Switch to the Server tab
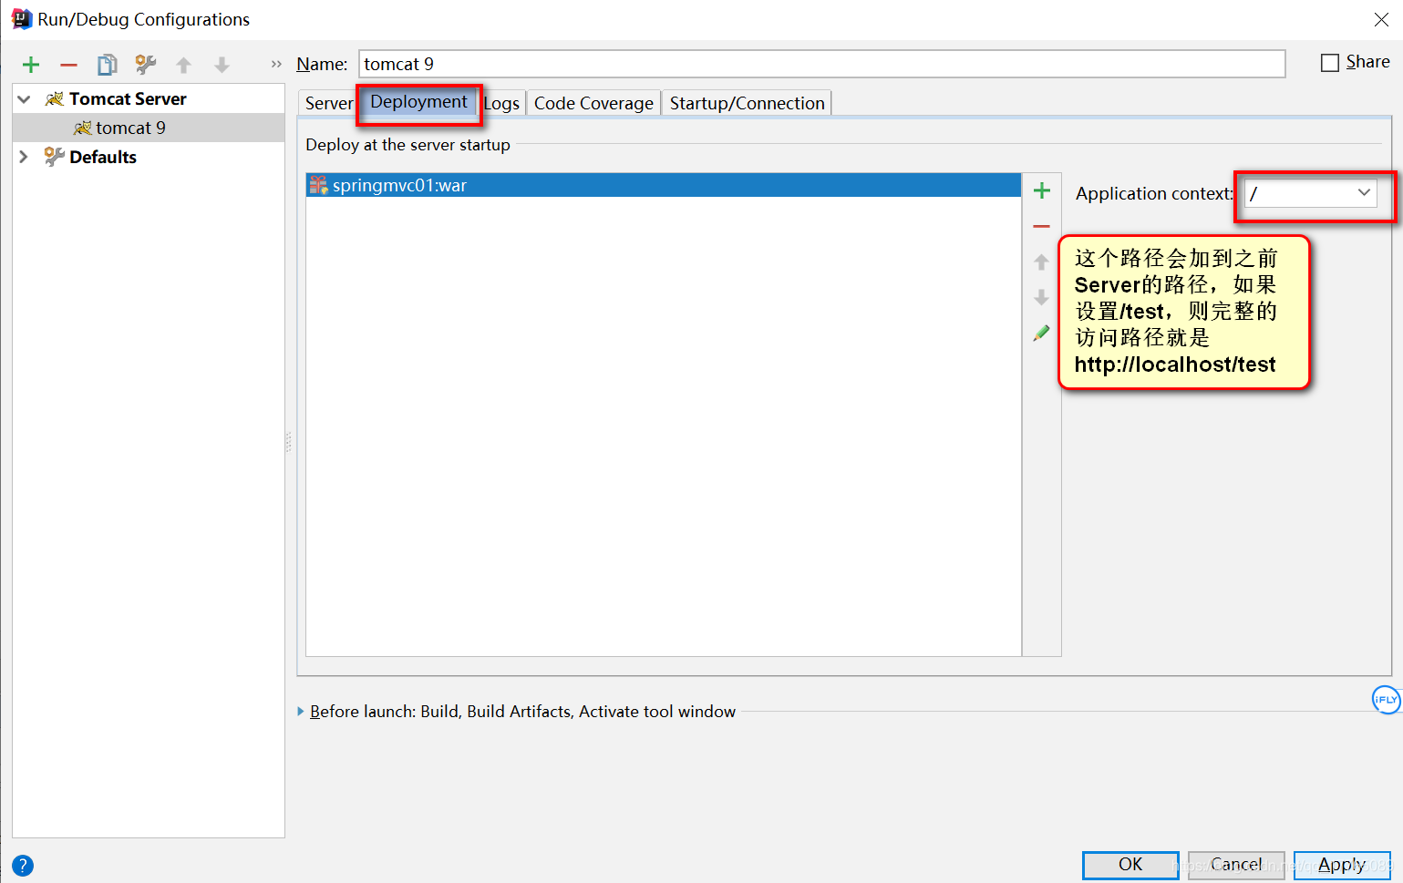Image resolution: width=1403 pixels, height=883 pixels. (328, 103)
